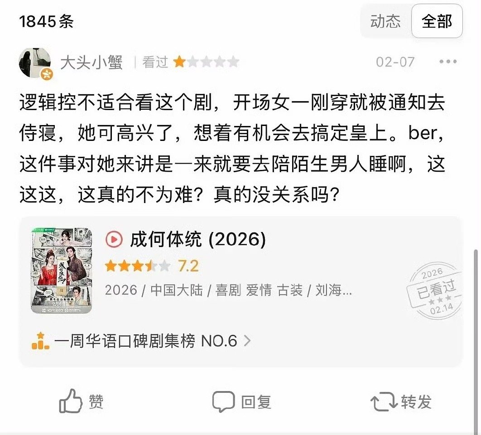Tap the orange ranking podium icon

[x=40, y=341]
